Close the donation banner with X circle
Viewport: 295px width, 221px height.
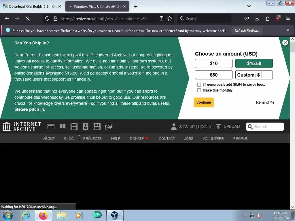point(285,43)
